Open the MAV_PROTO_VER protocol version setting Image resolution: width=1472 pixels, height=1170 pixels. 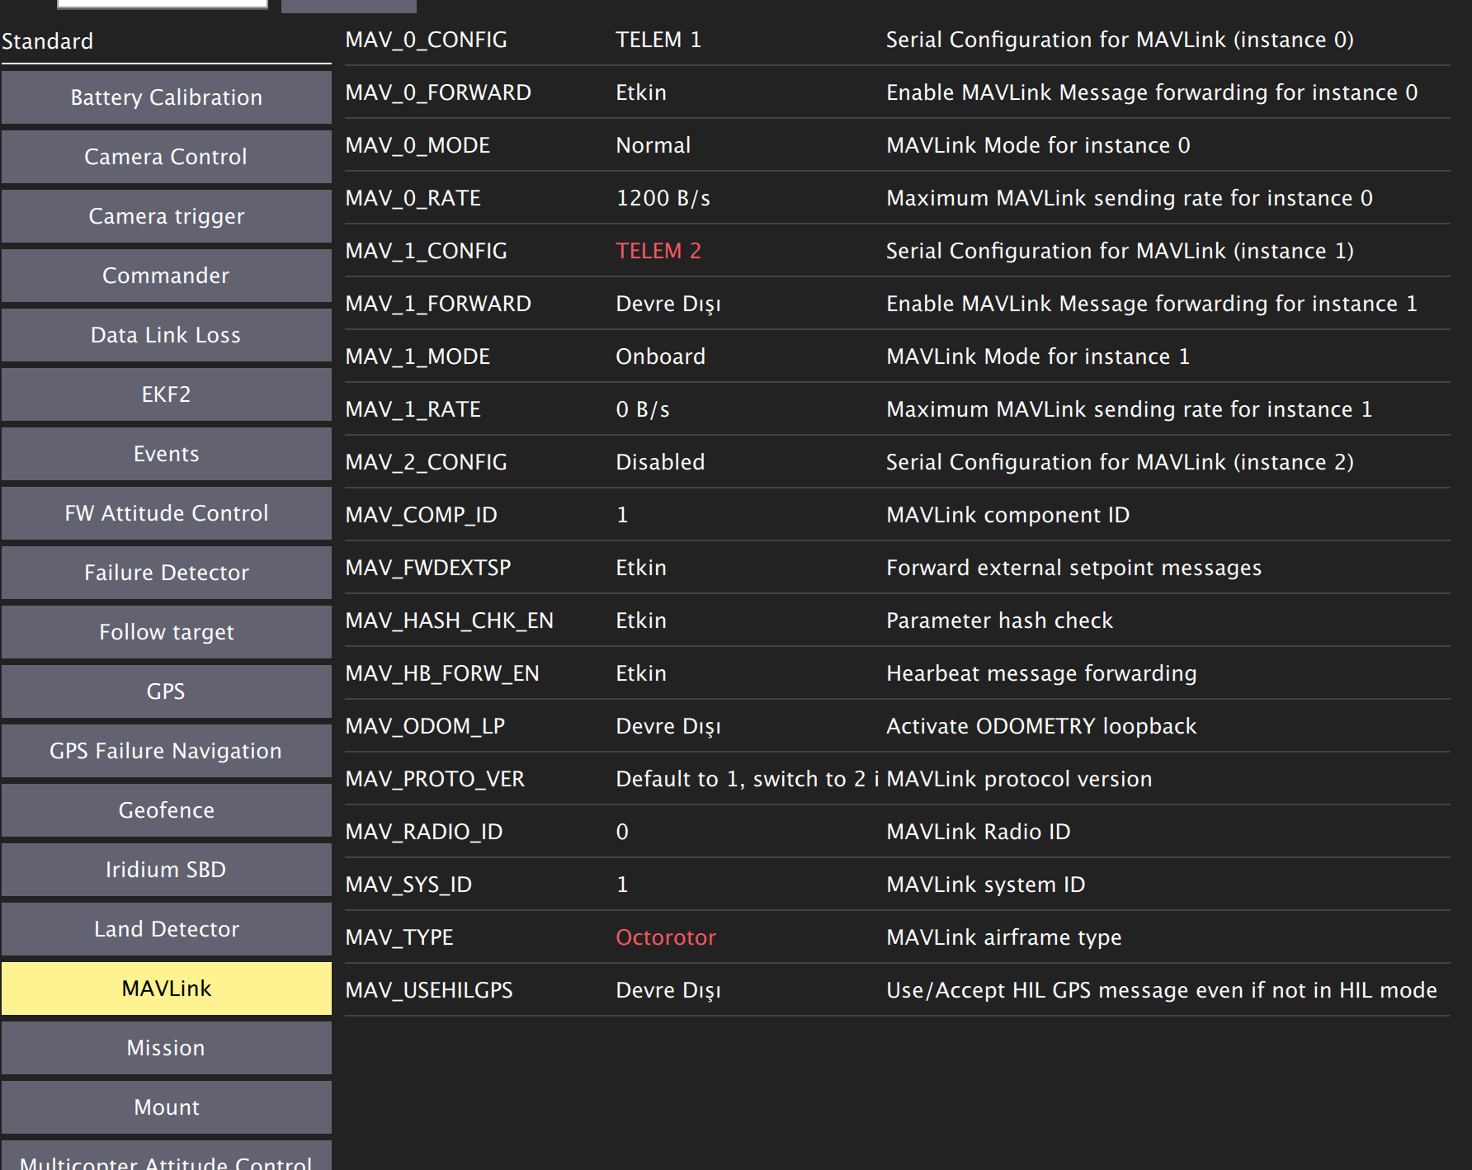(x=747, y=778)
